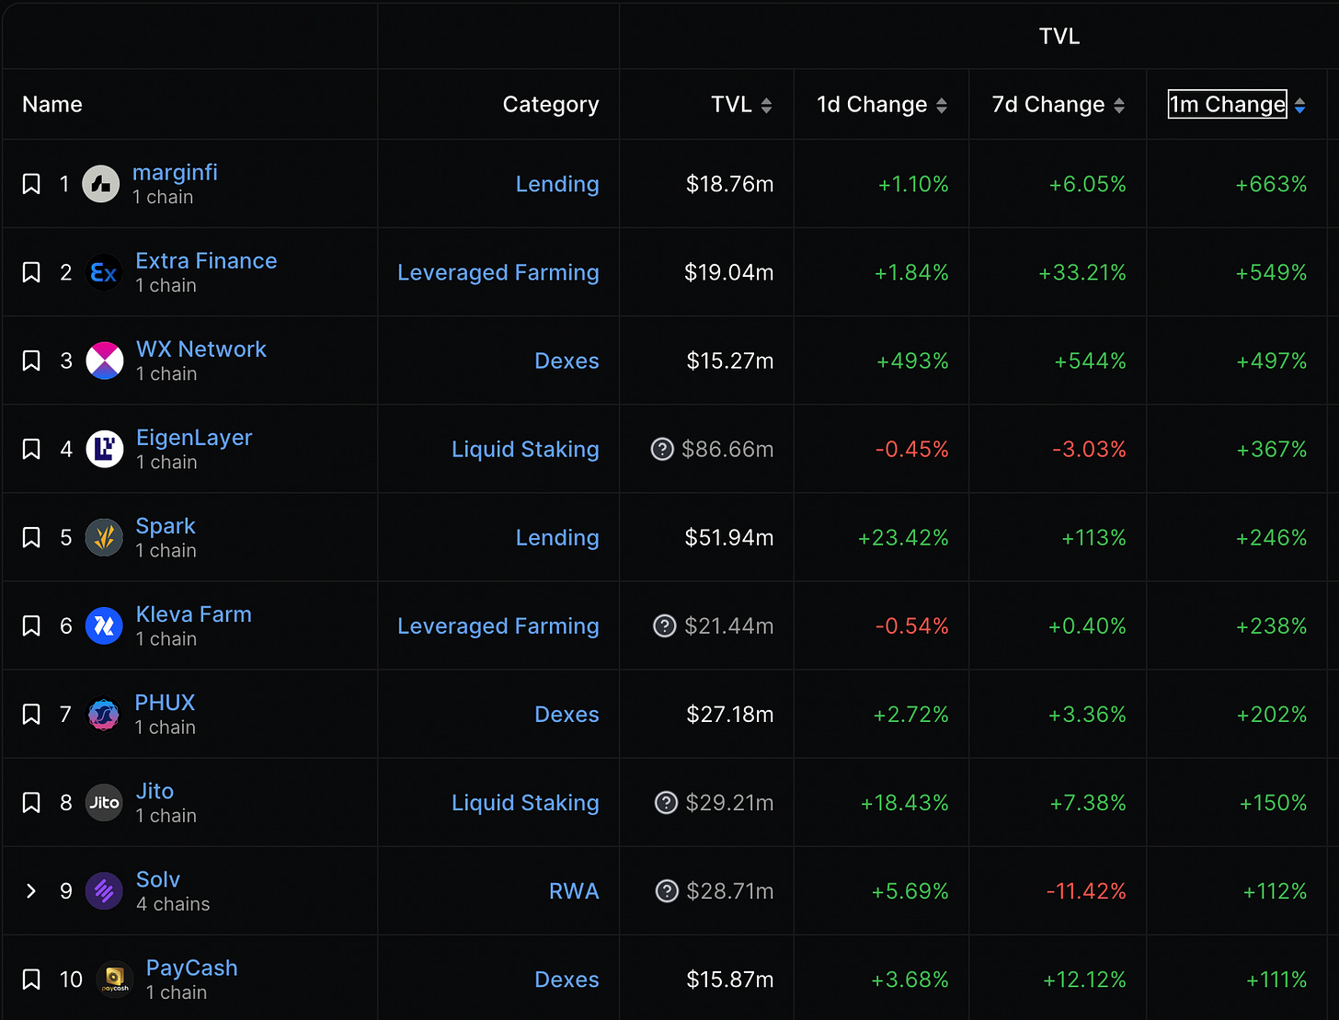Sort by 1d Change arrows
The height and width of the screenshot is (1020, 1339).
[942, 106]
